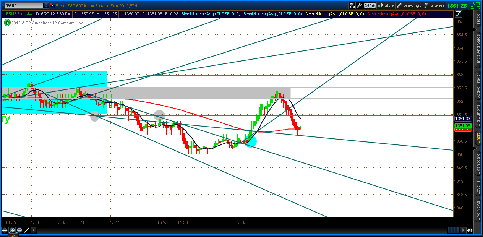The image size is (483, 237).
Task: Click the gray circle near 15:12
Action: click(94, 117)
